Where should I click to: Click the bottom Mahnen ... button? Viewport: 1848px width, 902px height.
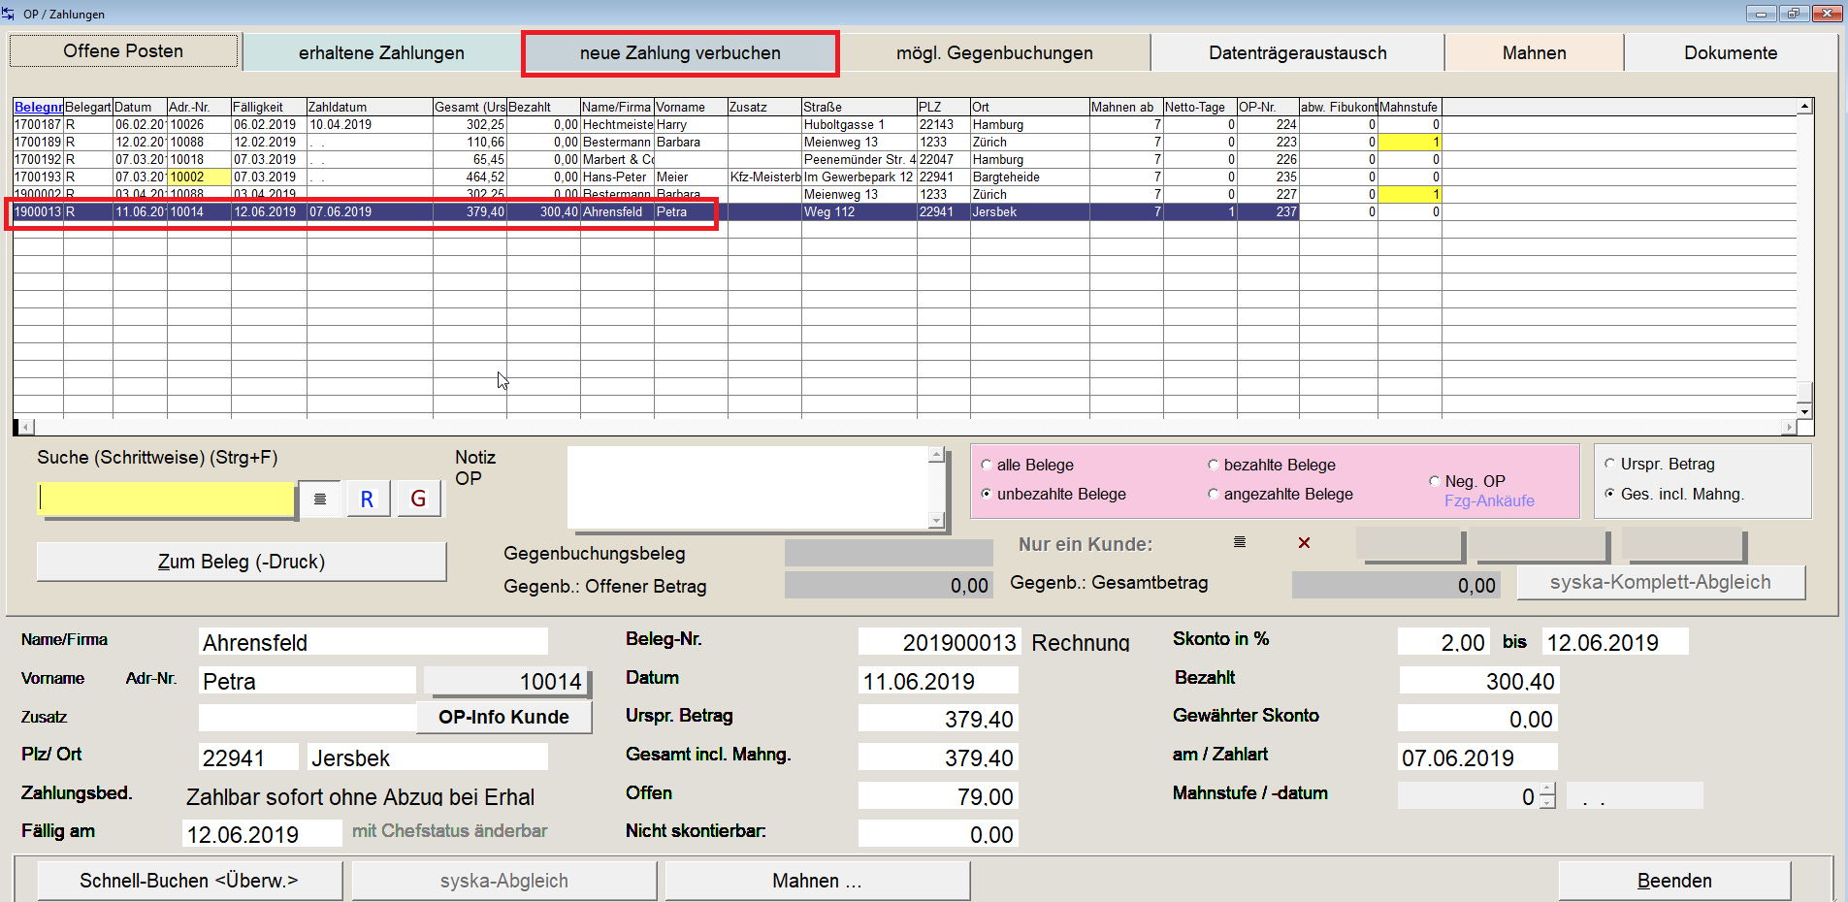[x=817, y=881]
